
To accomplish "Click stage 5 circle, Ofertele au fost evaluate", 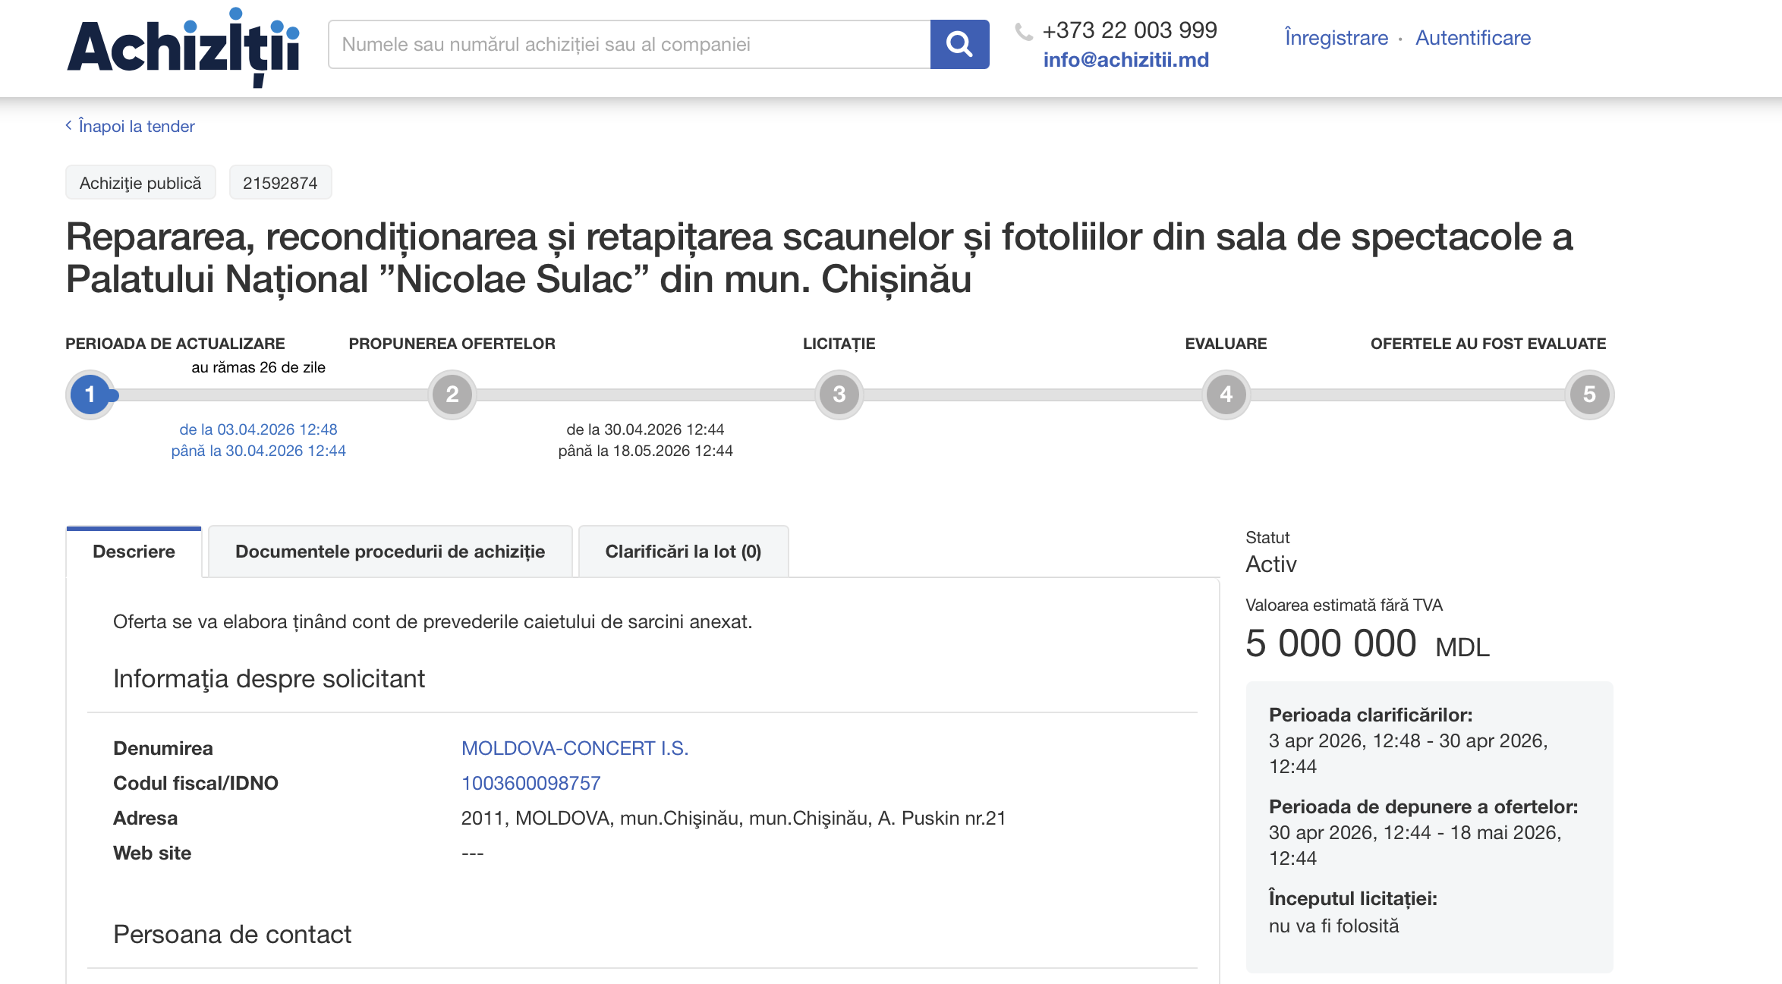I will pyautogui.click(x=1588, y=395).
